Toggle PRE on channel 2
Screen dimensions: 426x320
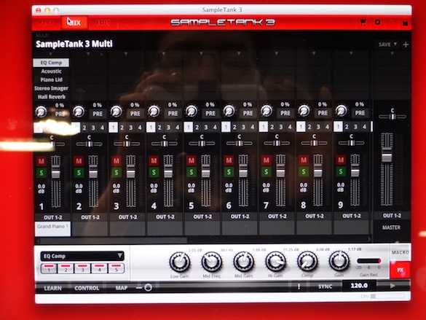(x=98, y=114)
